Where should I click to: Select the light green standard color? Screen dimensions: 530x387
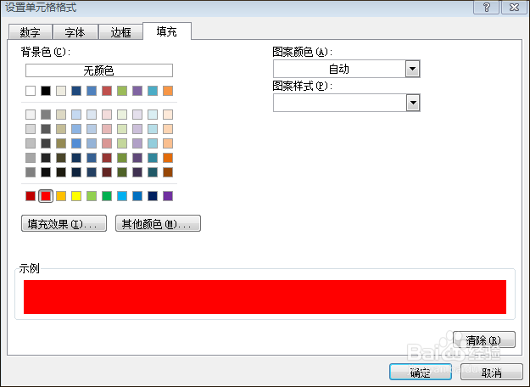click(x=92, y=196)
